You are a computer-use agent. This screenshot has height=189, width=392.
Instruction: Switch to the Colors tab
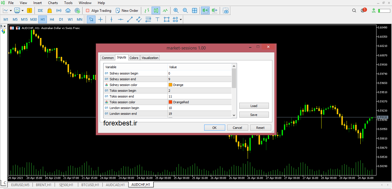[134, 58]
